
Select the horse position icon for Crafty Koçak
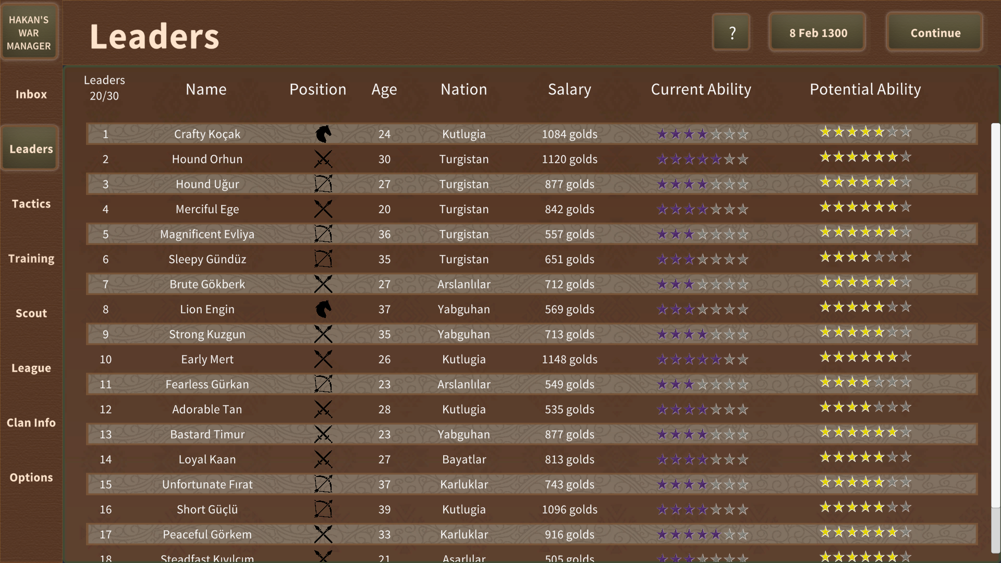click(x=324, y=133)
